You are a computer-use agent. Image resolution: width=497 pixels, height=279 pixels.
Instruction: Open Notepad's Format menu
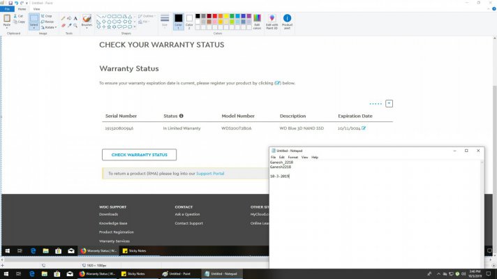(293, 158)
